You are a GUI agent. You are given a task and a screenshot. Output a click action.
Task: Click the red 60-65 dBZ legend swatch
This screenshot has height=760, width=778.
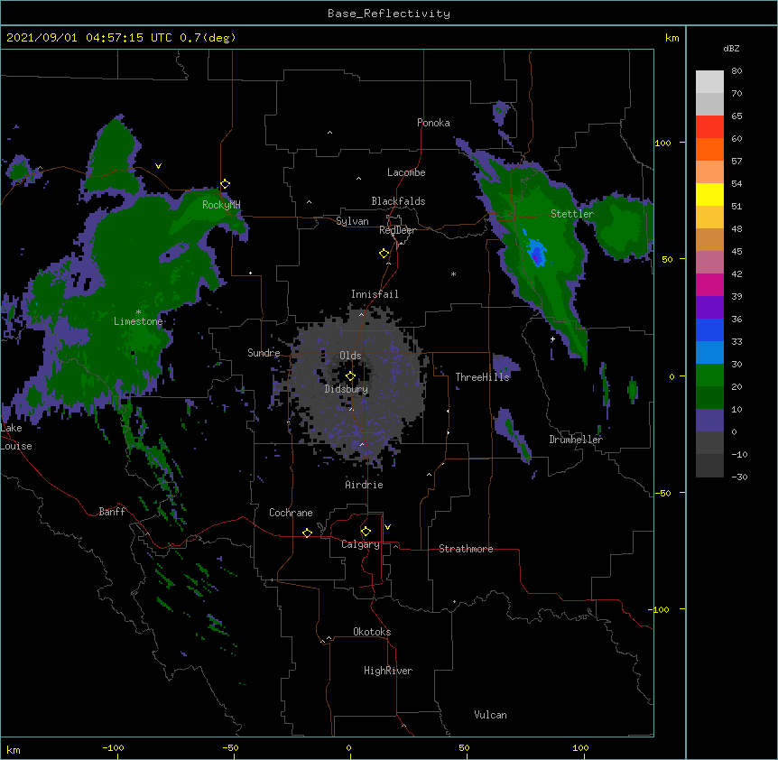[709, 127]
